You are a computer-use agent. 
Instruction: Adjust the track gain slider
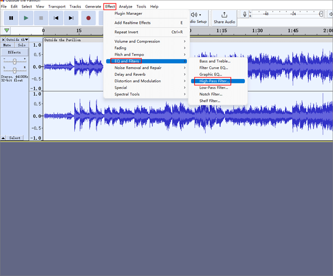[14, 61]
